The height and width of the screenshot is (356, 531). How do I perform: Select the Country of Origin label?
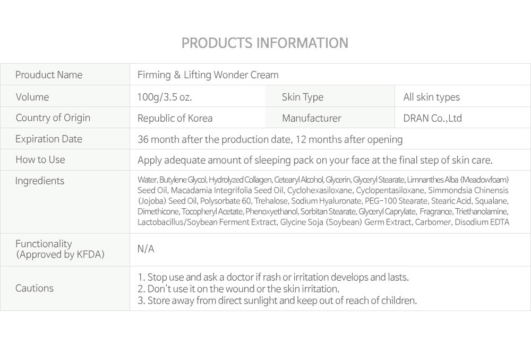click(x=53, y=118)
